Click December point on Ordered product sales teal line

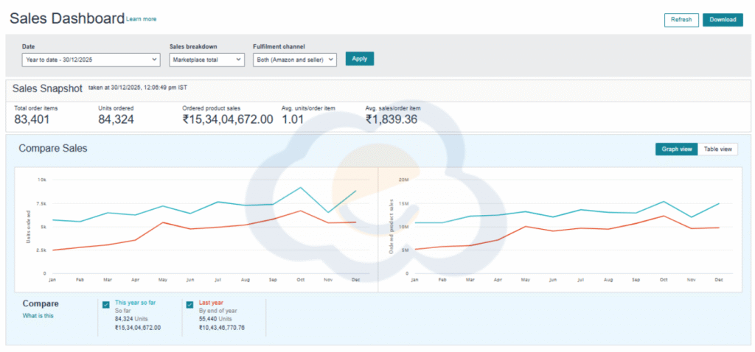coord(719,203)
